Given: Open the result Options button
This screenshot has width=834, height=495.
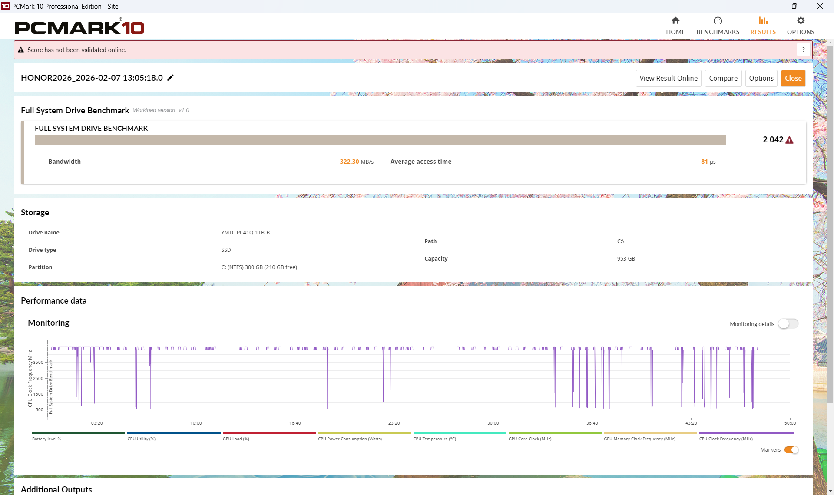Looking at the screenshot, I should [761, 79].
